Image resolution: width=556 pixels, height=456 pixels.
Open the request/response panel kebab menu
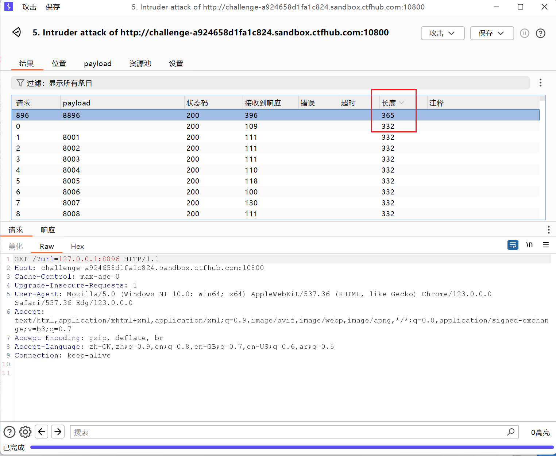point(548,229)
